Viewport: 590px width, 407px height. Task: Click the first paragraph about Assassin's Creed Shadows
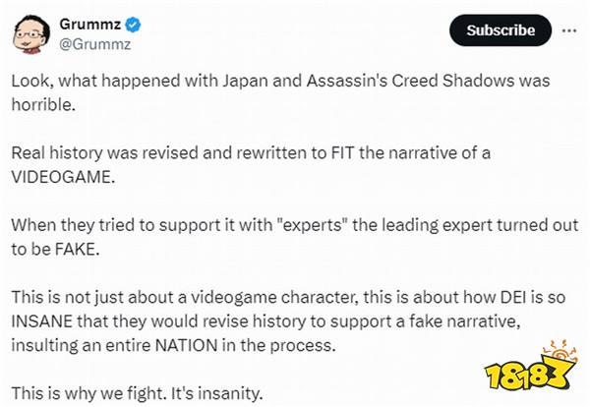280,92
